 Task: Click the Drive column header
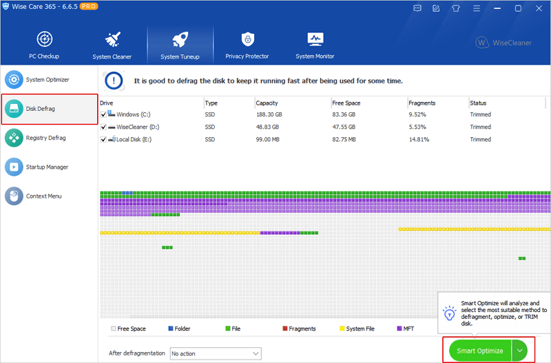click(107, 103)
